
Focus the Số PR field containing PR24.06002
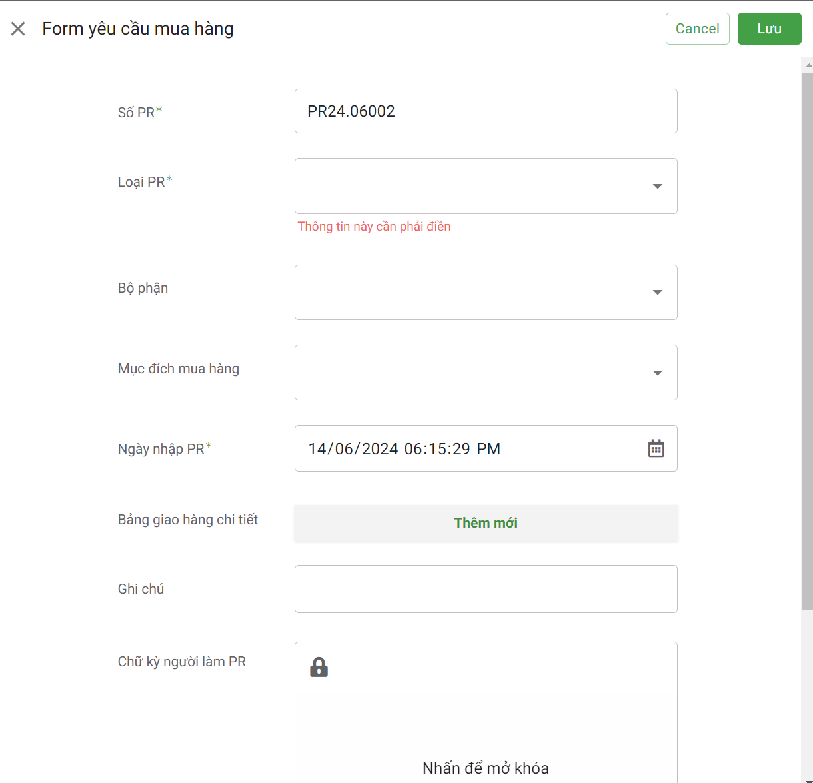point(486,111)
